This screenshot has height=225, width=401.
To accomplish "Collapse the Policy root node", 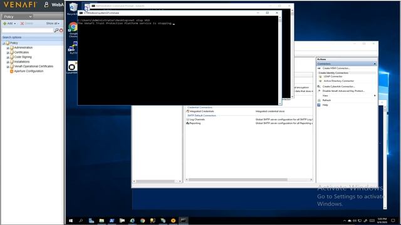I will click(x=4, y=43).
